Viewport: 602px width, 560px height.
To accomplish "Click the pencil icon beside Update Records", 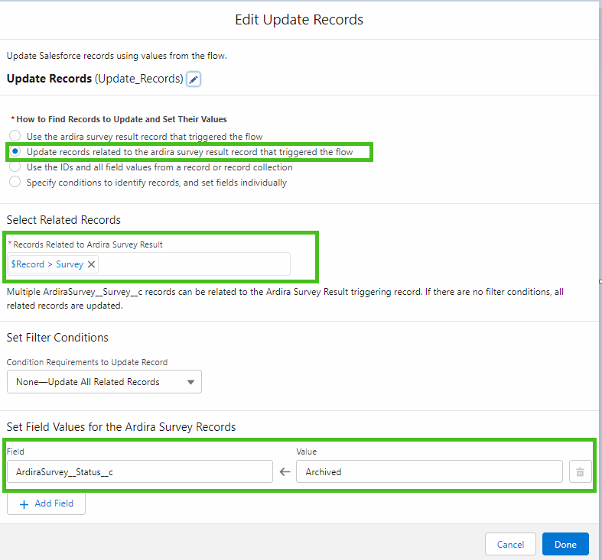I will [194, 79].
